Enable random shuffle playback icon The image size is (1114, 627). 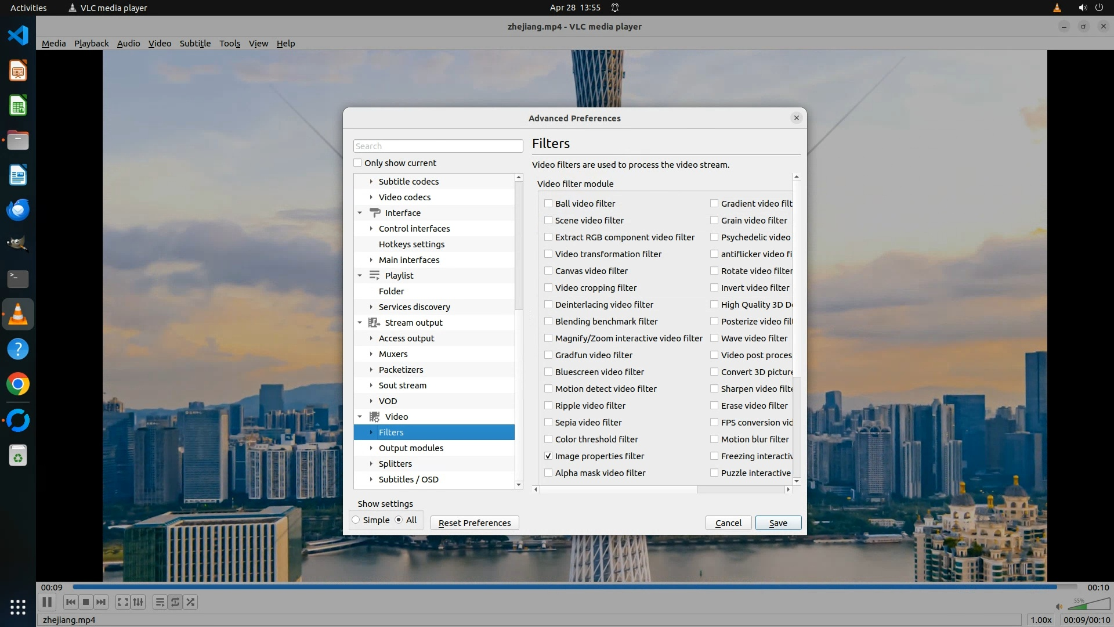[190, 602]
